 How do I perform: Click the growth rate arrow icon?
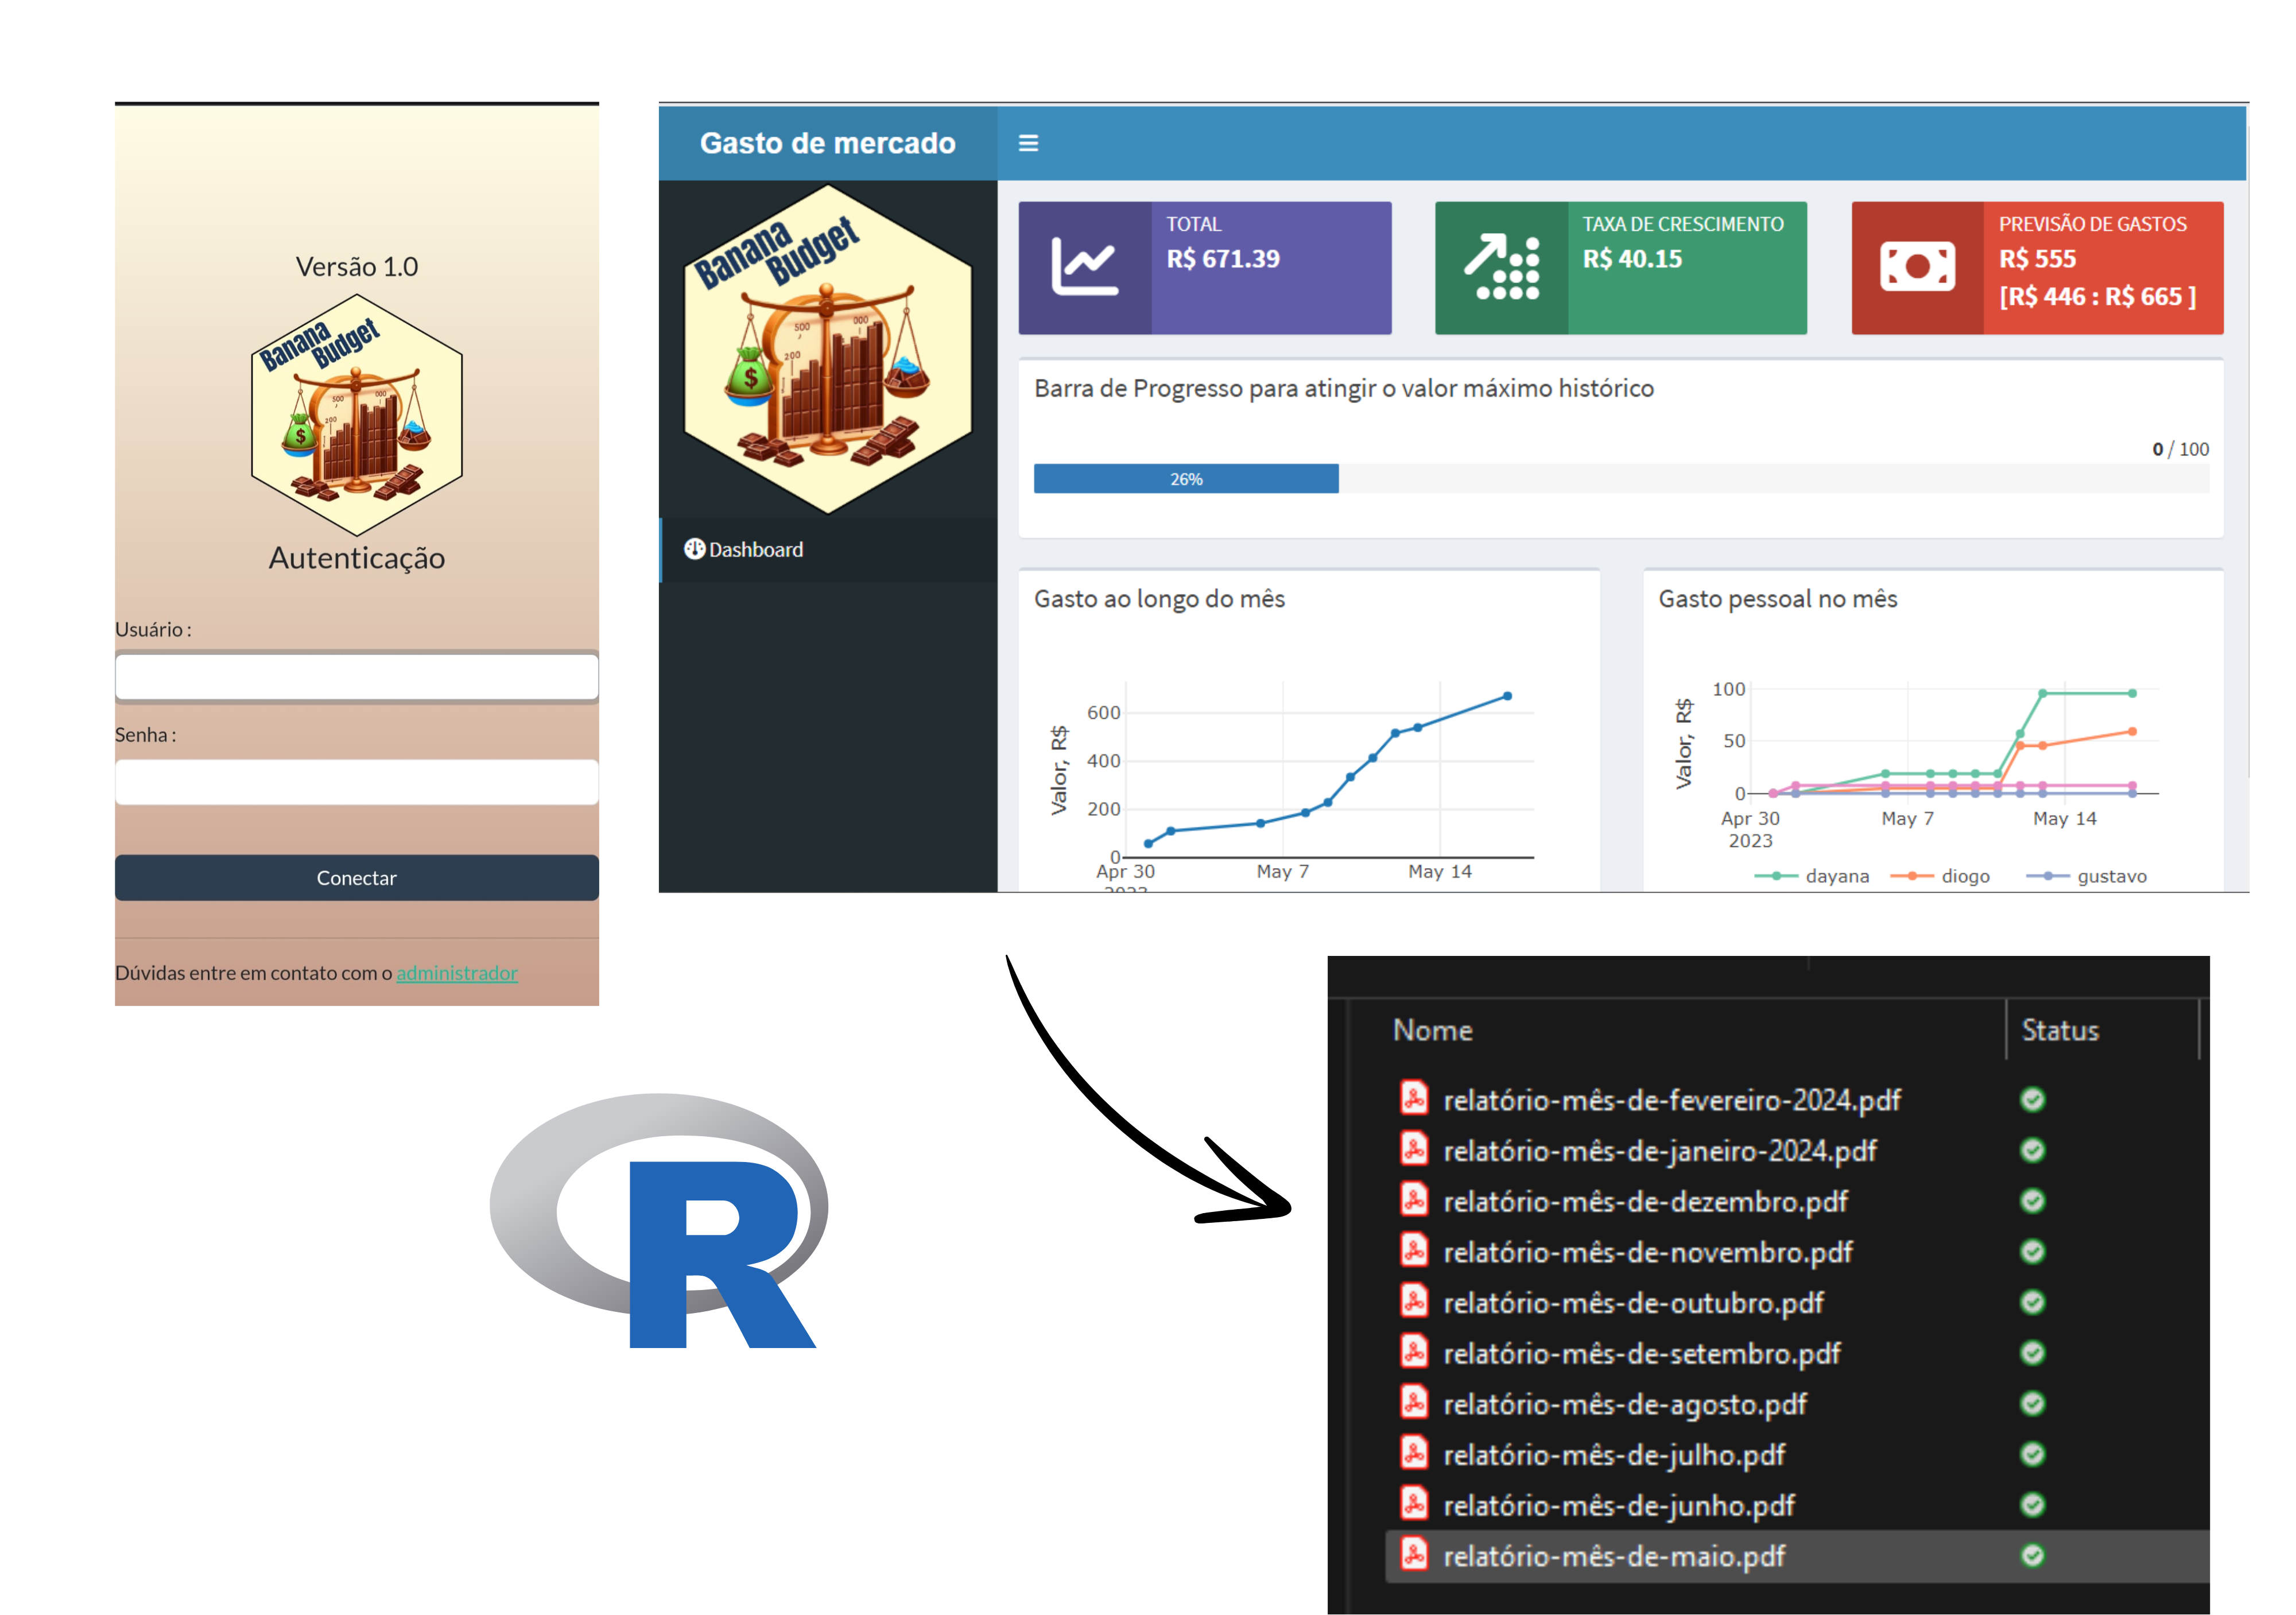[1501, 267]
